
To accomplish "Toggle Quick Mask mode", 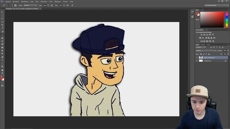I will pyautogui.click(x=2, y=83).
